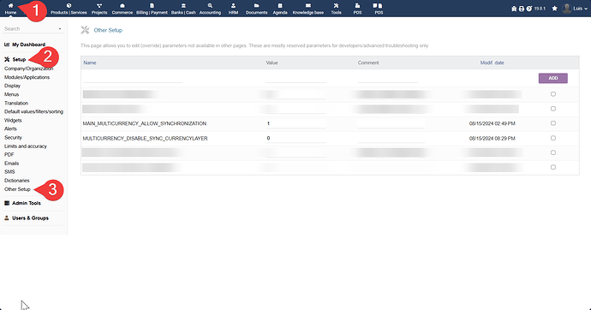Screen dimensions: 591x310
Task: Open the POS menu with double-page icon
Action: point(378,9)
